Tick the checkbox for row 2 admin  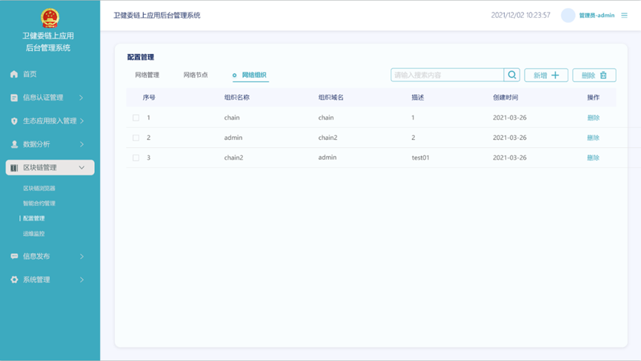click(136, 138)
